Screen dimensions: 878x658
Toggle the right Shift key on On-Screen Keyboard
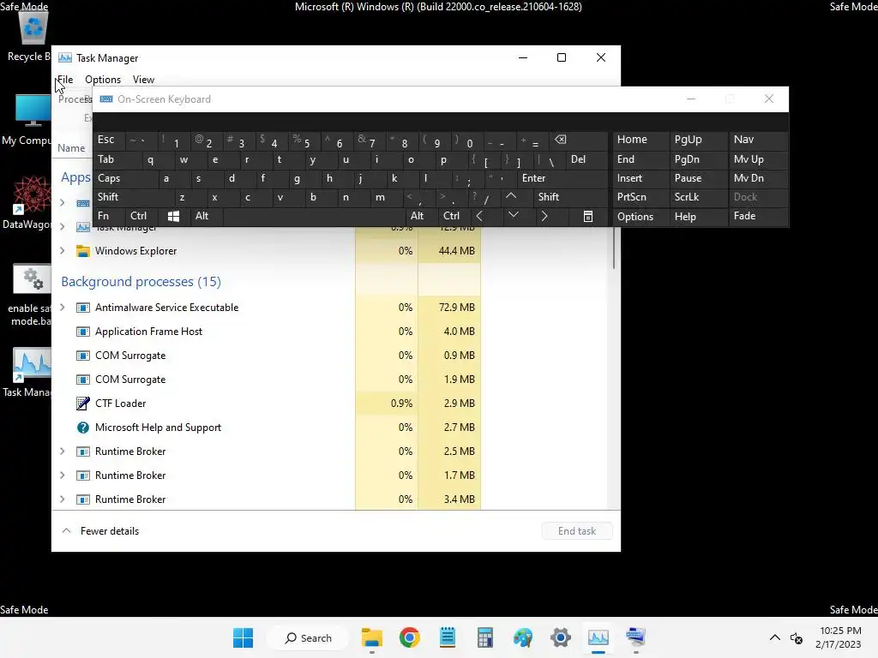[570, 197]
